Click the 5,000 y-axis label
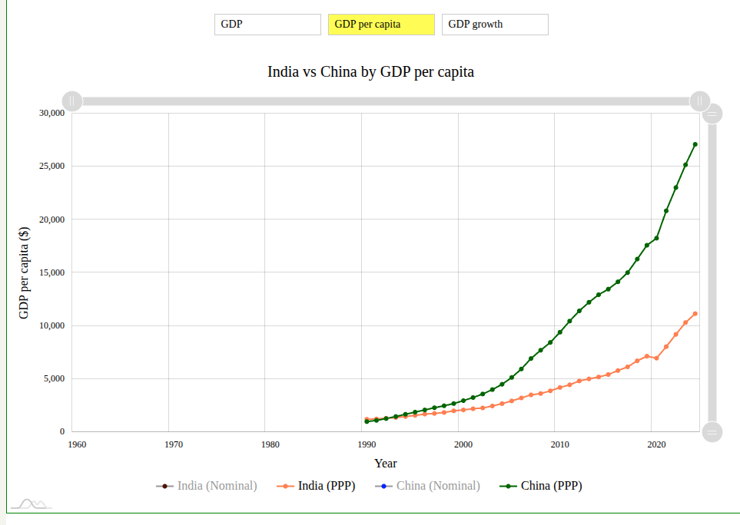740x525 pixels. 55,379
